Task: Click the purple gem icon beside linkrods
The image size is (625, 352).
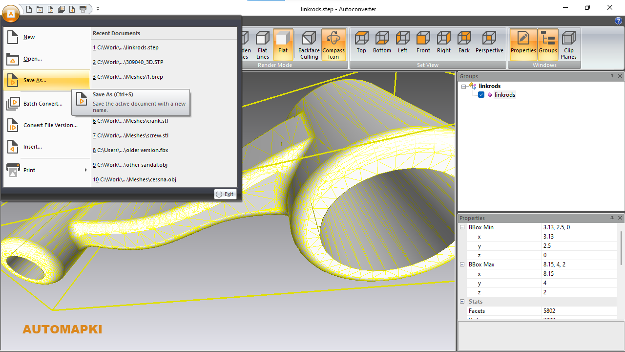Action: [490, 95]
